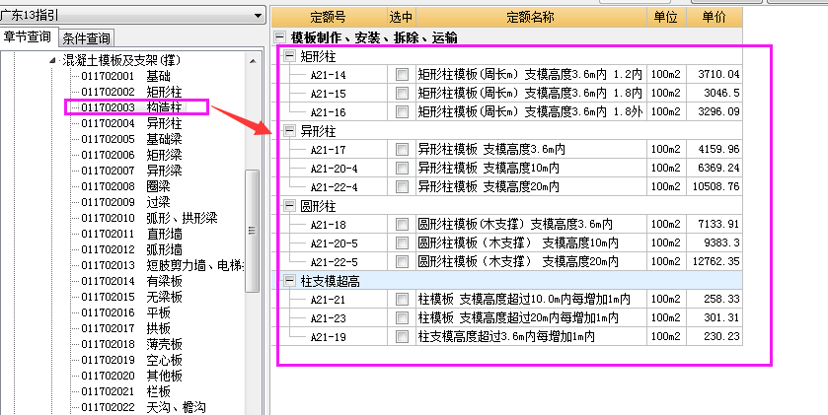Viewport: 828px width, 415px height.
Task: Click the 定额号 column header
Action: 330,18
